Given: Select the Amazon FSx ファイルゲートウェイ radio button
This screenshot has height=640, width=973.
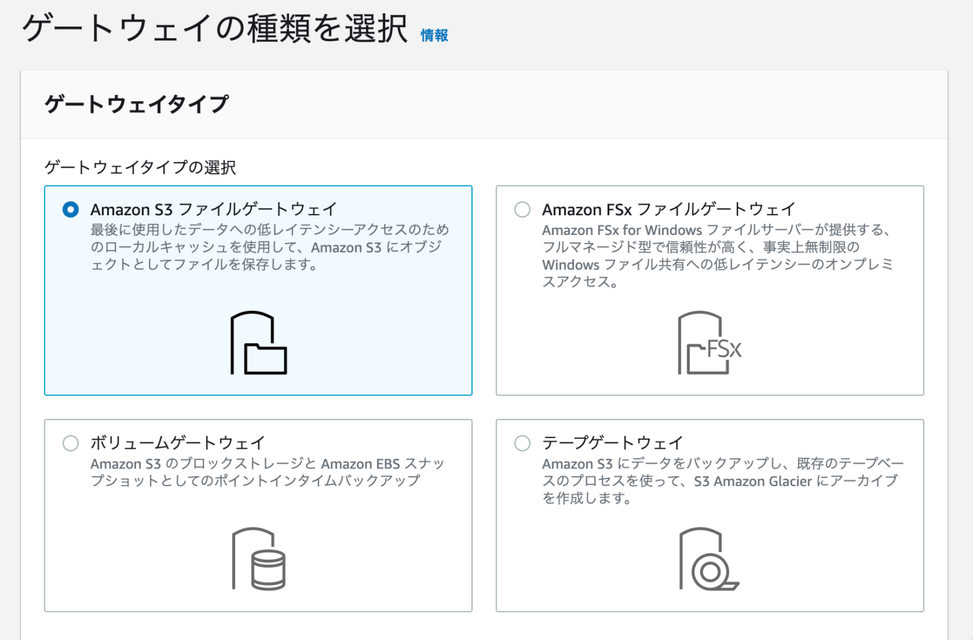Looking at the screenshot, I should (x=522, y=210).
